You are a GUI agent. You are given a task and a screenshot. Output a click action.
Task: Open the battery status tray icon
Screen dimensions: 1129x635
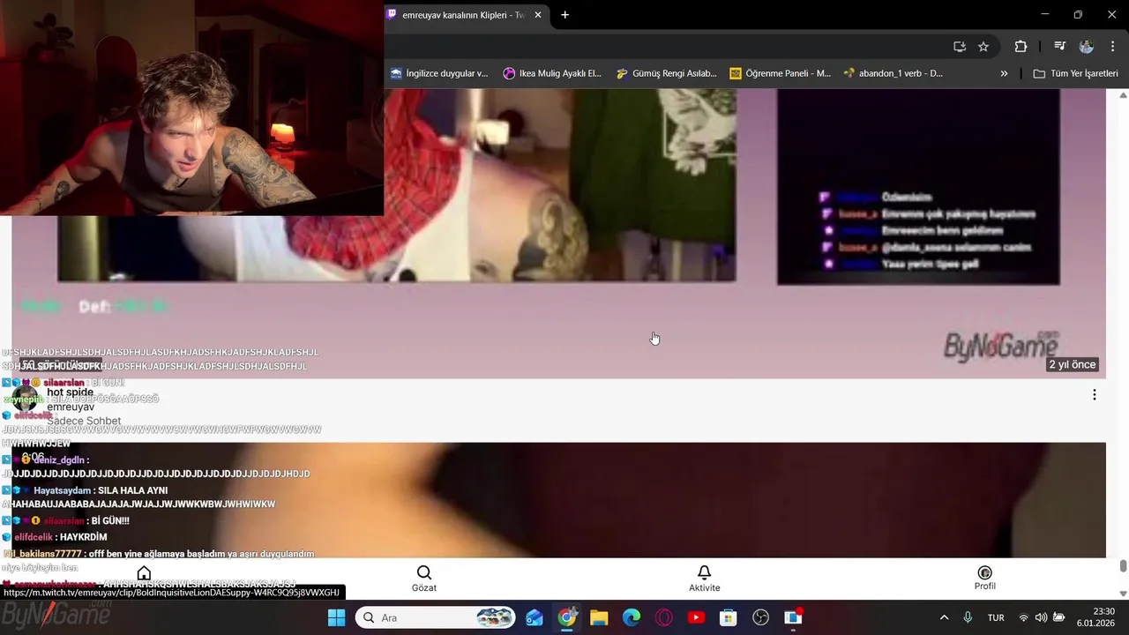coord(1059,617)
